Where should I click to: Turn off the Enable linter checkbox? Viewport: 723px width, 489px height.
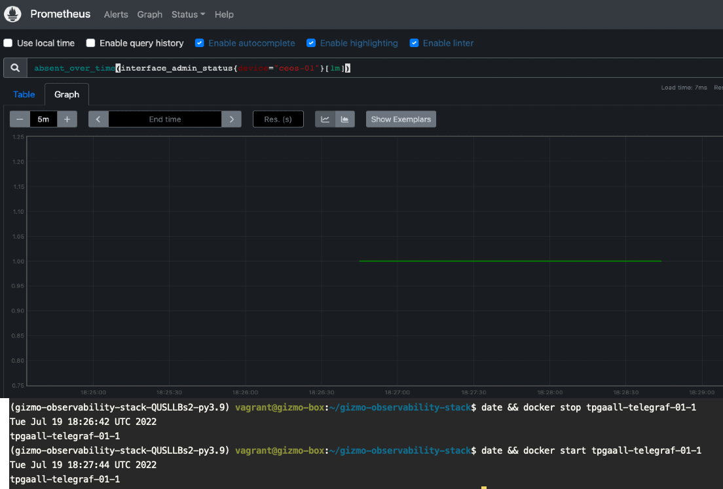point(414,43)
